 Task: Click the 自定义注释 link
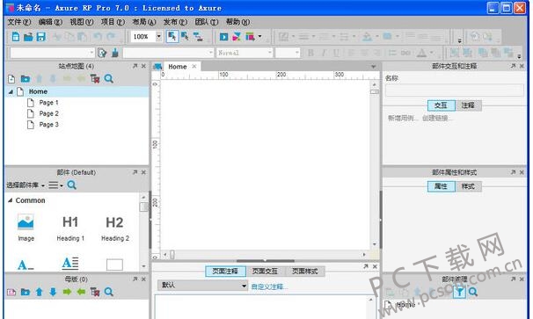269,286
